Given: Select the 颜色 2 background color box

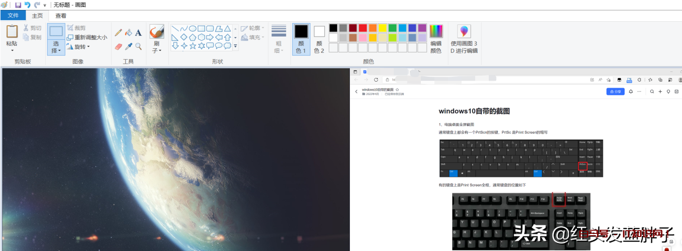Looking at the screenshot, I should [319, 39].
